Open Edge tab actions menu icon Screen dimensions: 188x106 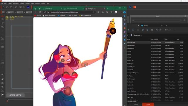[39, 9]
